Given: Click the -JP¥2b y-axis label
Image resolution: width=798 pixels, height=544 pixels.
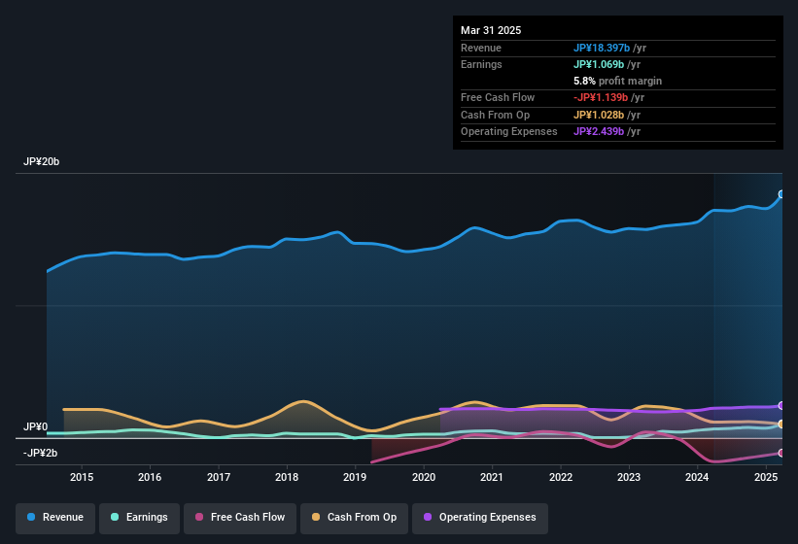Looking at the screenshot, I should point(40,453).
